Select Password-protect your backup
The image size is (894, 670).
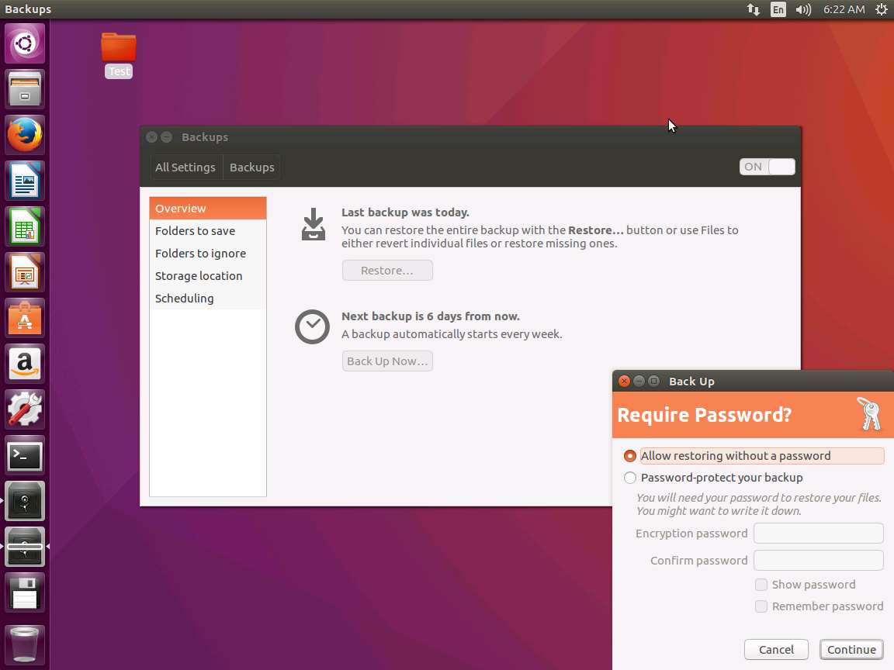[x=713, y=478]
